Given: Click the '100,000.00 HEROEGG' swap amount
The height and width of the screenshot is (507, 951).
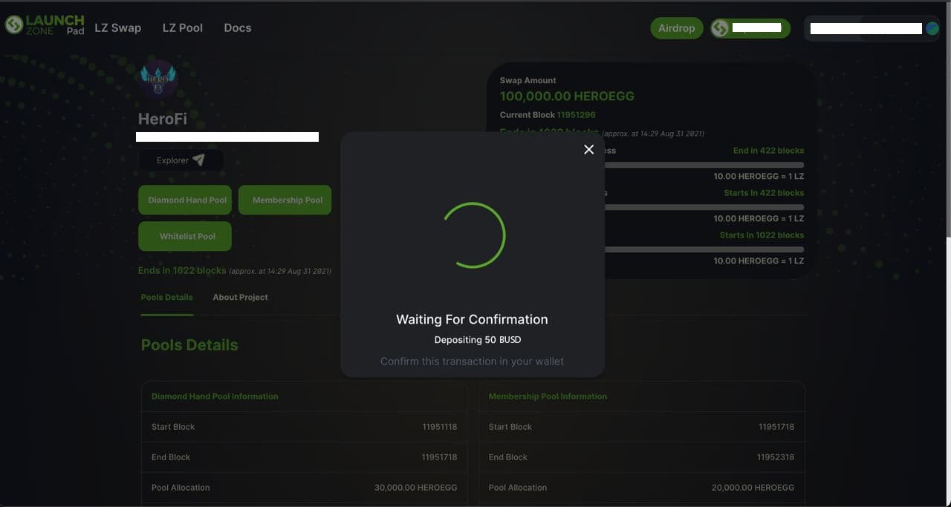Looking at the screenshot, I should tap(567, 96).
